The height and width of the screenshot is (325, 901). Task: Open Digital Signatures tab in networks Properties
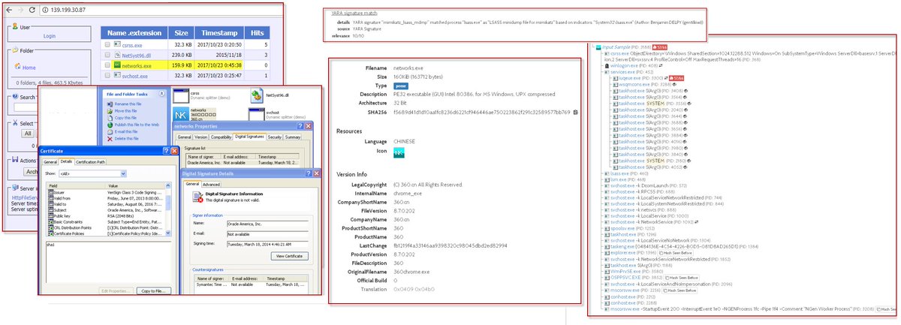click(249, 137)
